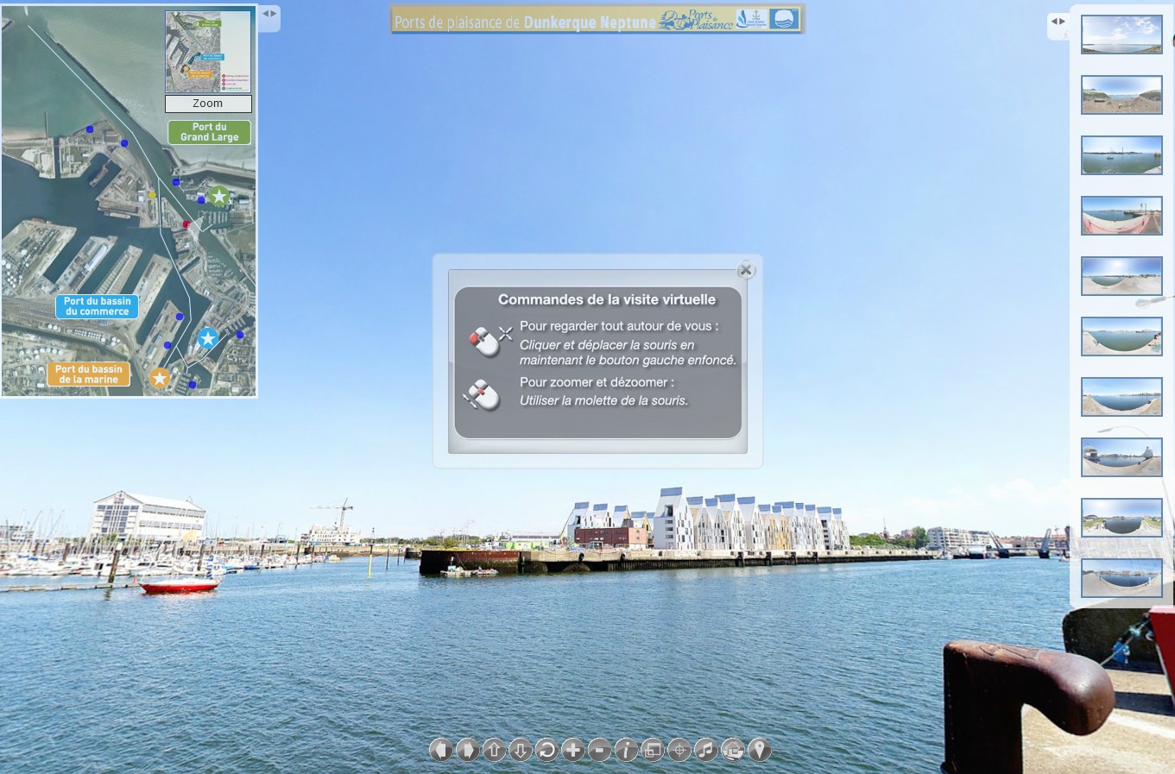Screen dimensions: 1175x774
Task: Collapse the map panel using its arrow tab
Action: pos(269,15)
